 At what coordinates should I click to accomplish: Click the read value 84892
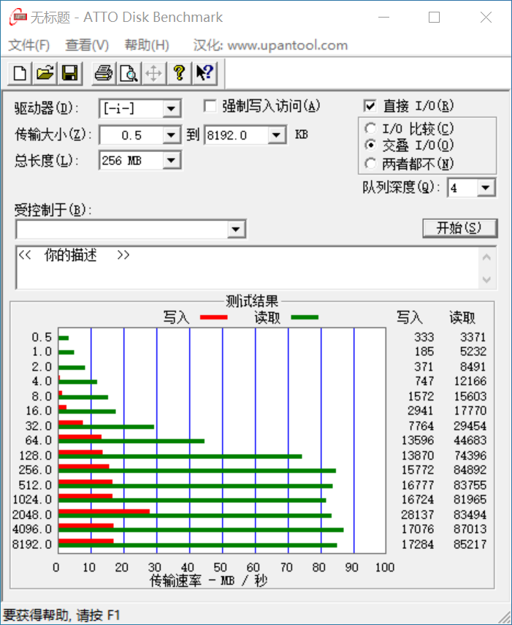(470, 470)
